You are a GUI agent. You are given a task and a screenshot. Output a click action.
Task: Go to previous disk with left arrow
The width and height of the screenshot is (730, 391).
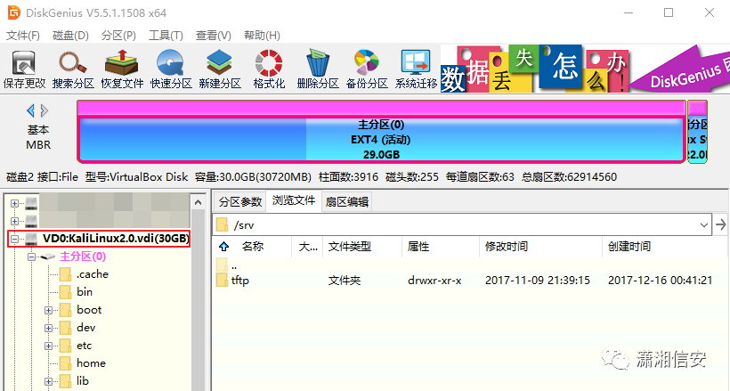coord(31,110)
